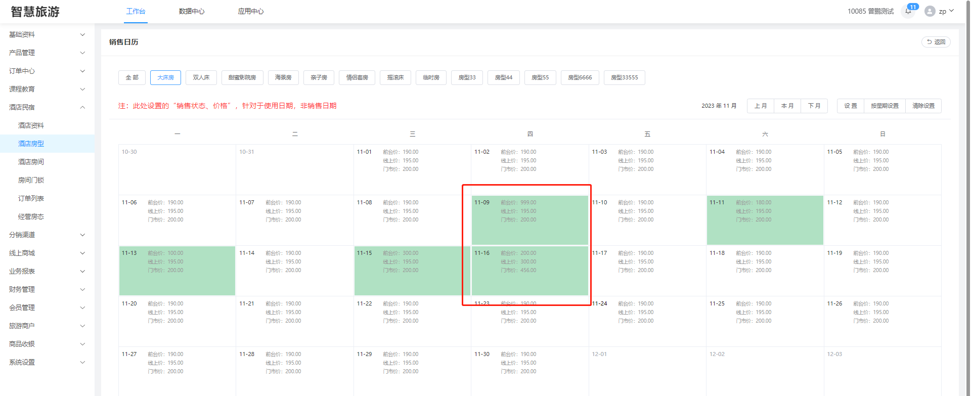Open 酒店房间 in the sidebar
Viewport: 971px width, 396px height.
[x=31, y=162]
